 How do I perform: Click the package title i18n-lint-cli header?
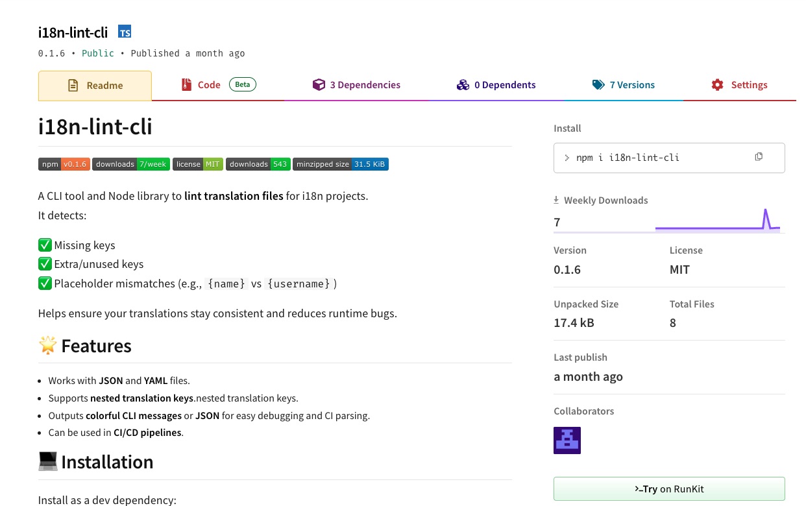point(73,32)
